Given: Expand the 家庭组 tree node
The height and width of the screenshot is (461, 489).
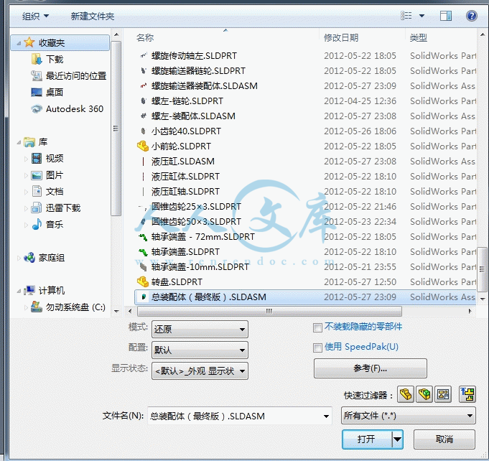Looking at the screenshot, I should [19, 258].
